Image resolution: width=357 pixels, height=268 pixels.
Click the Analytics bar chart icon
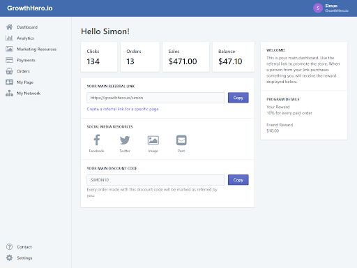click(9, 38)
